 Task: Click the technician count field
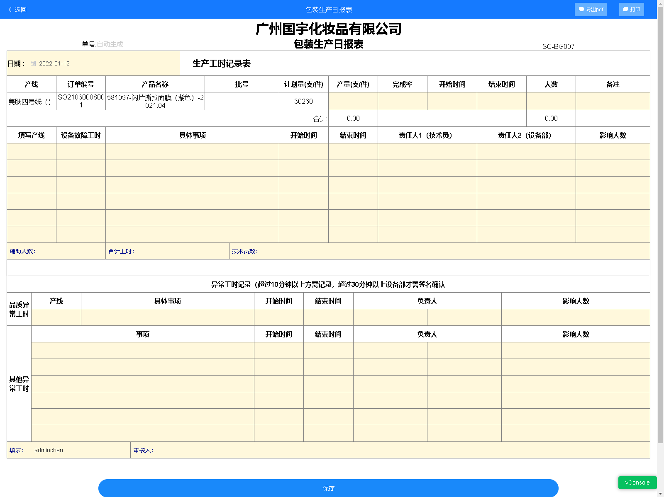click(415, 251)
